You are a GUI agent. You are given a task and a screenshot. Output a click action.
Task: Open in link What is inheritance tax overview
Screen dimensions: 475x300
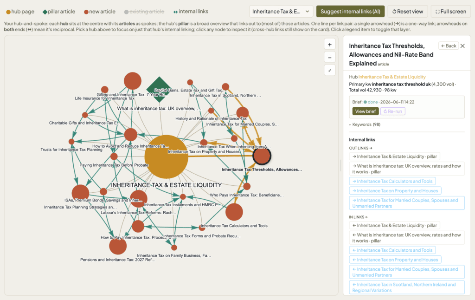point(406,237)
